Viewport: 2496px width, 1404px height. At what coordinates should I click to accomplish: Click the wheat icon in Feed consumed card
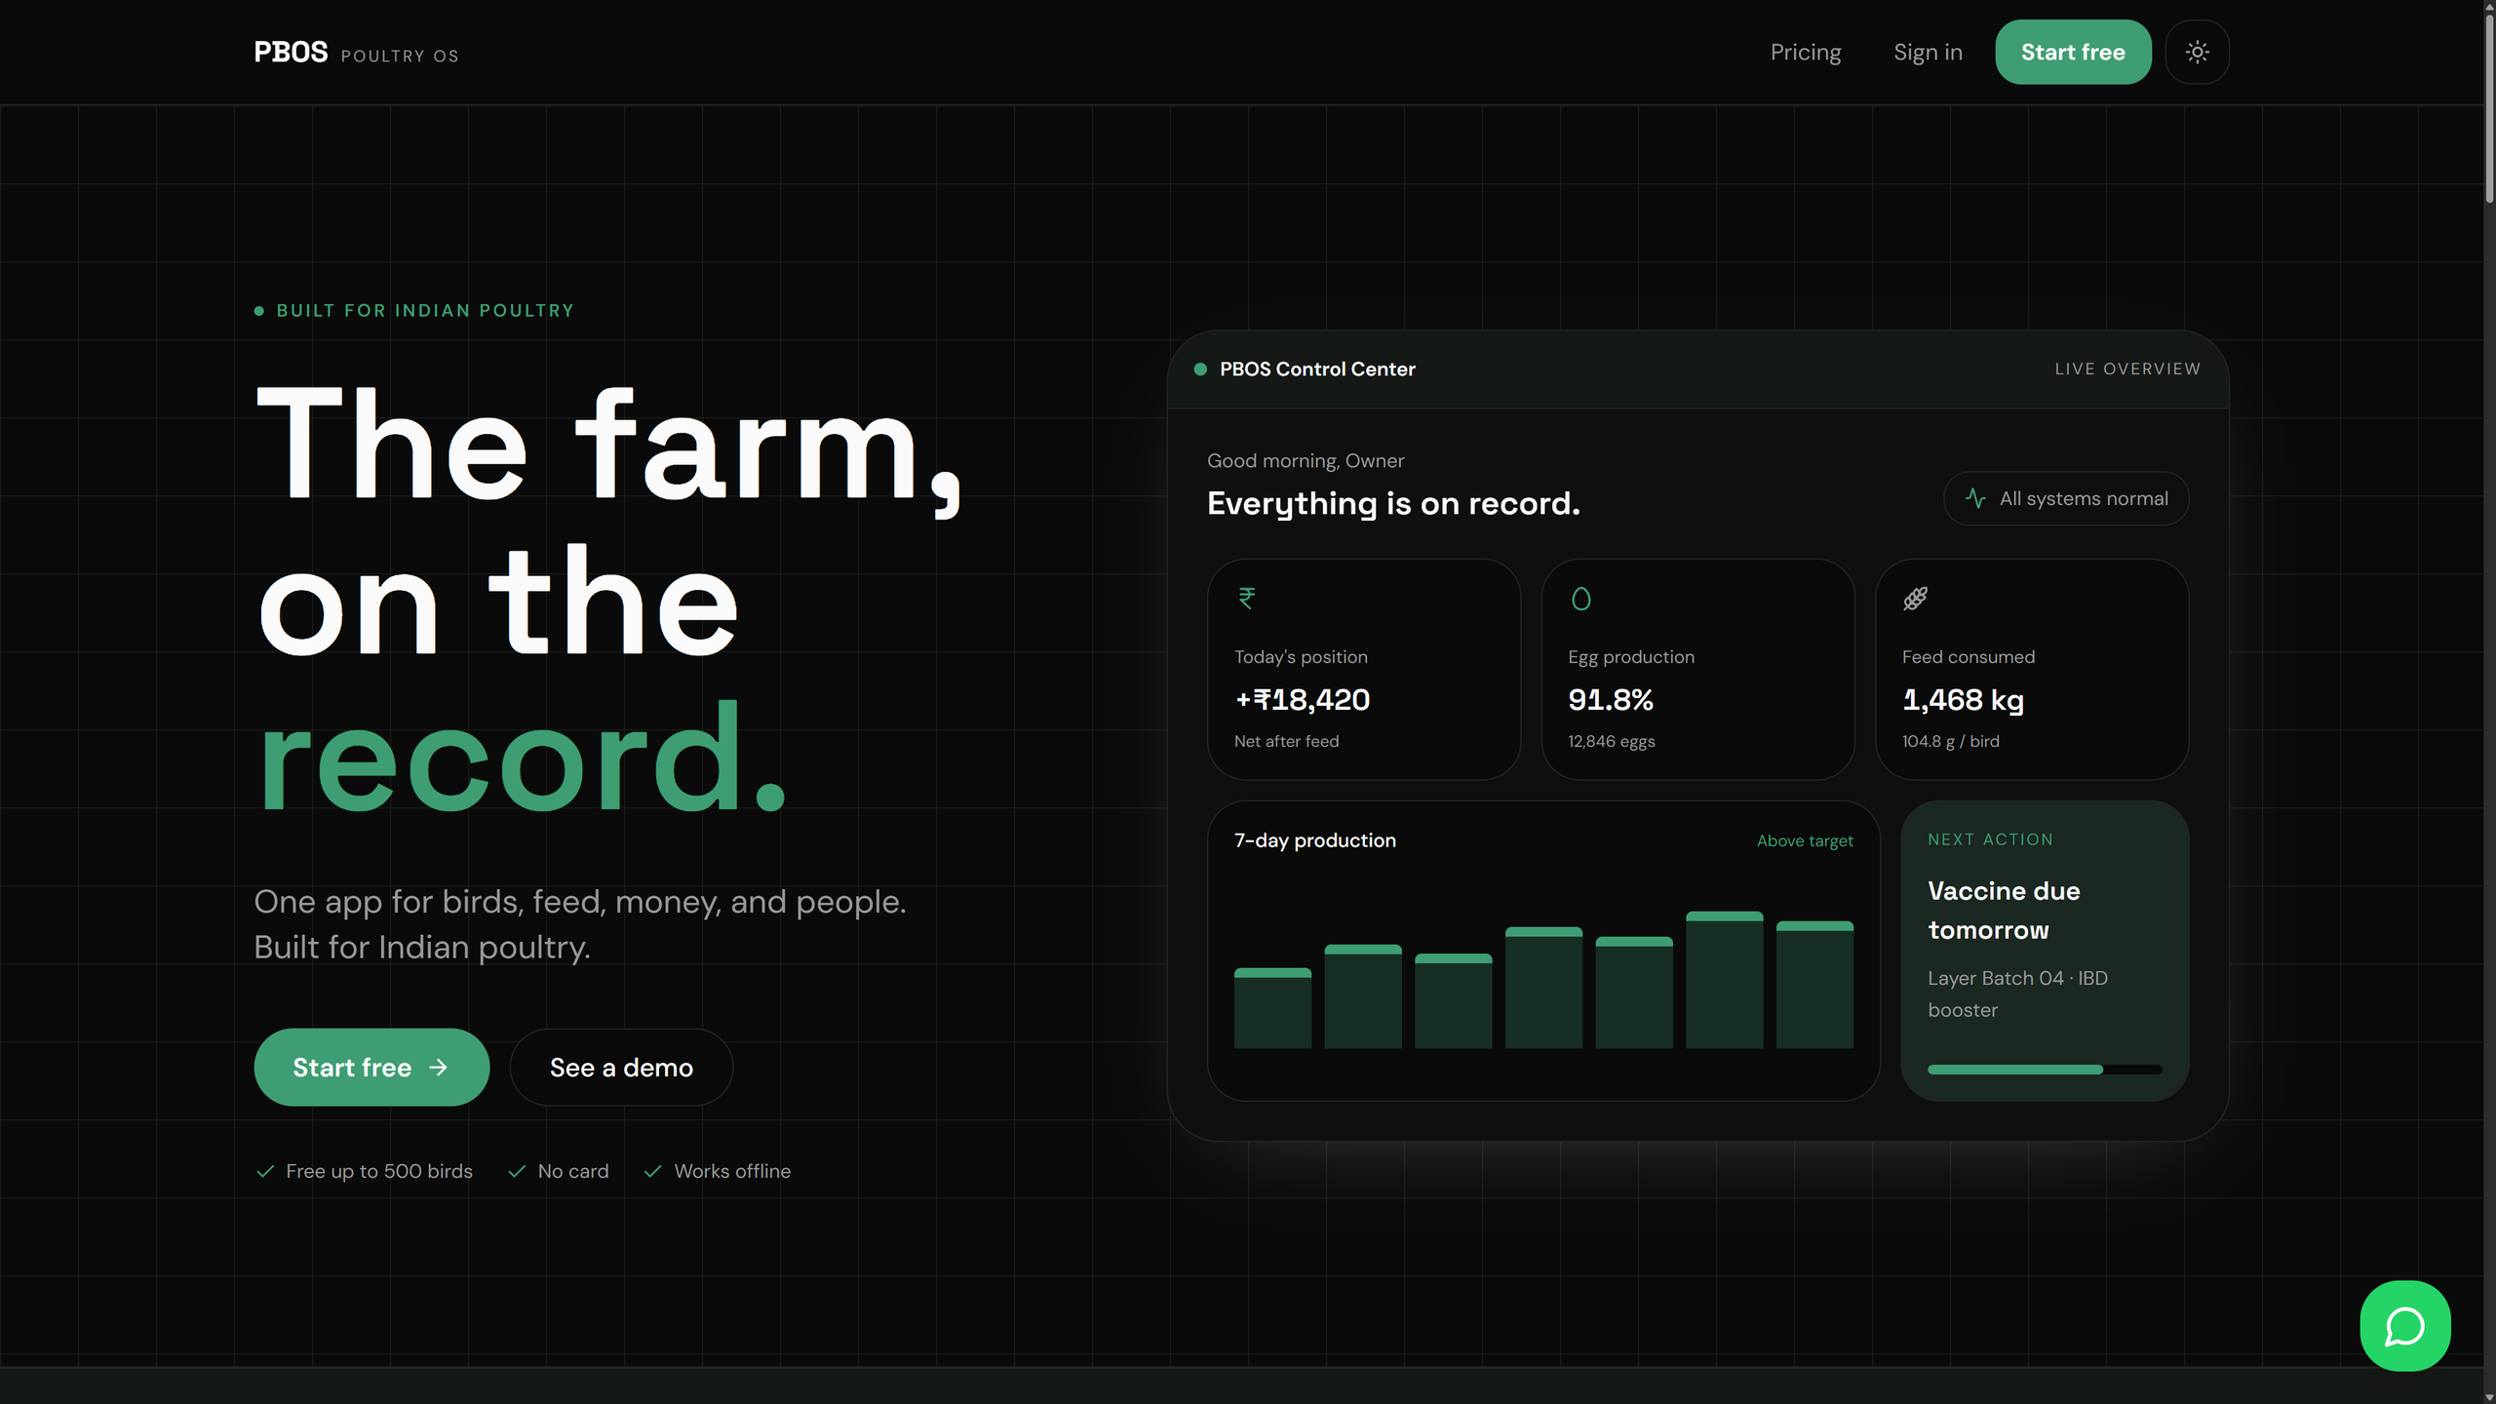[x=1915, y=598]
